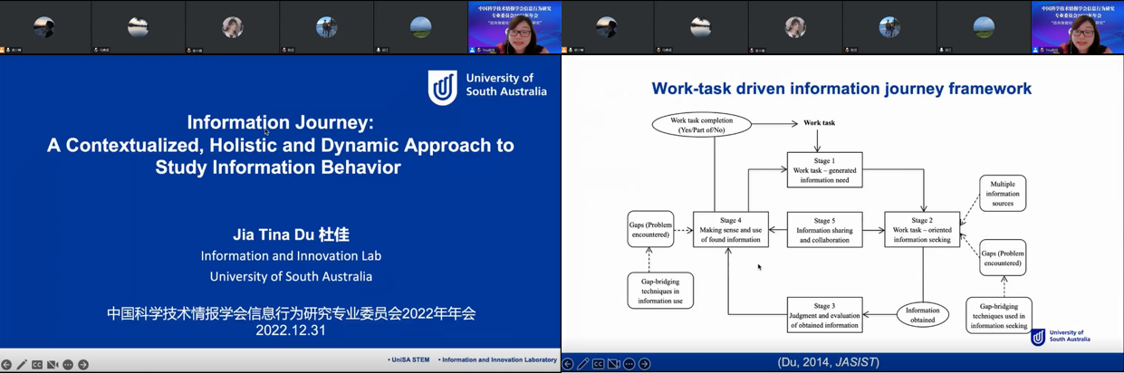
Task: Select presenter video thumbnail above right framework slide
Action: 1077,28
